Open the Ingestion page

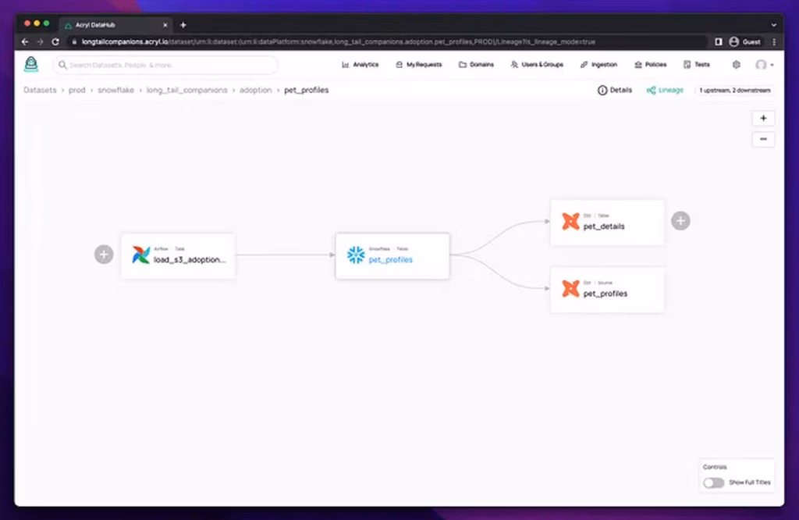[598, 65]
